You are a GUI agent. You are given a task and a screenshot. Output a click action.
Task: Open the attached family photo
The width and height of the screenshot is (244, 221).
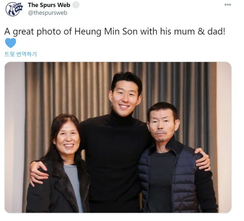(x=118, y=137)
